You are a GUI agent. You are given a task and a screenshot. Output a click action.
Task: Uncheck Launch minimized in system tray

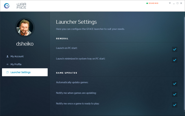pyautogui.click(x=174, y=60)
